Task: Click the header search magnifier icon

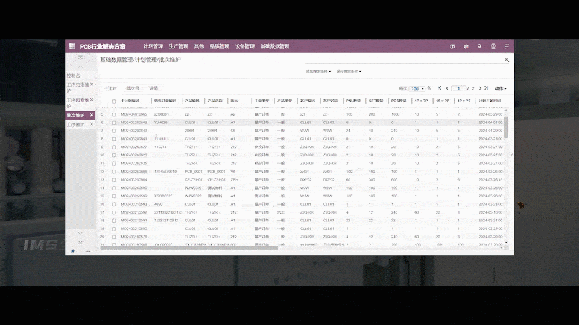Action: pos(479,46)
